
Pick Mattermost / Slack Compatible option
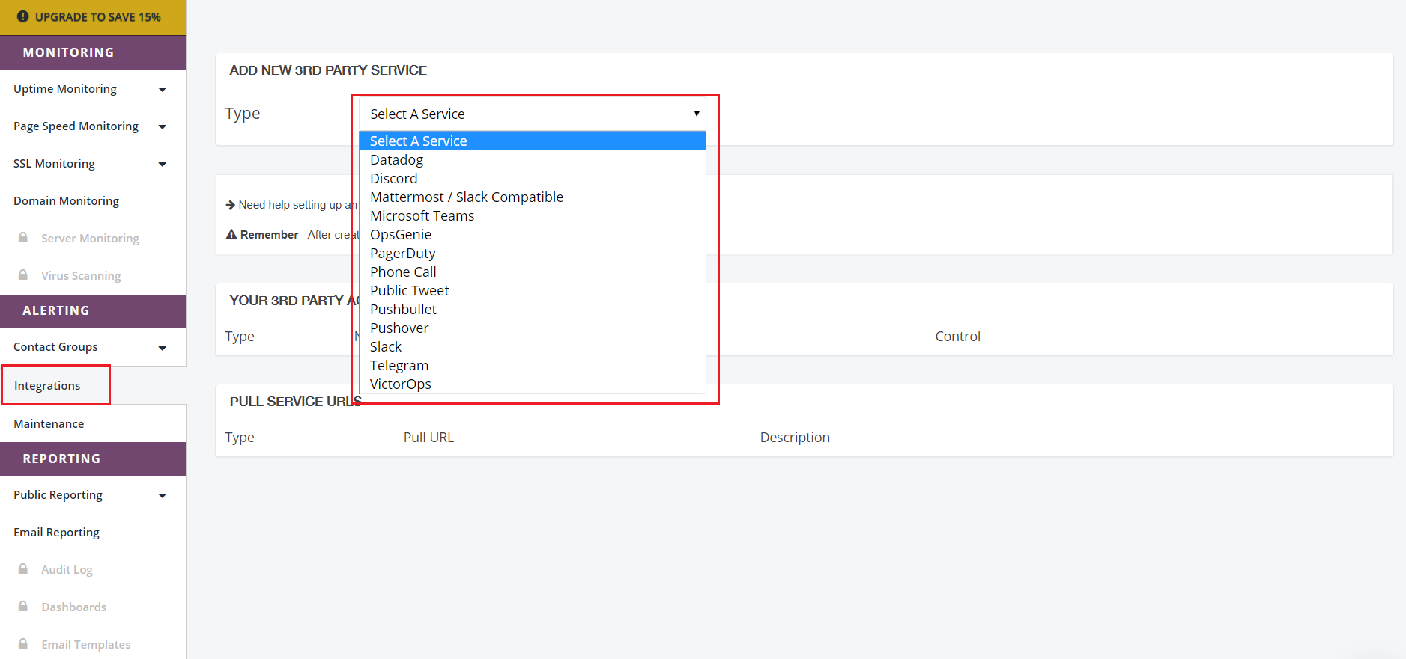533,197
